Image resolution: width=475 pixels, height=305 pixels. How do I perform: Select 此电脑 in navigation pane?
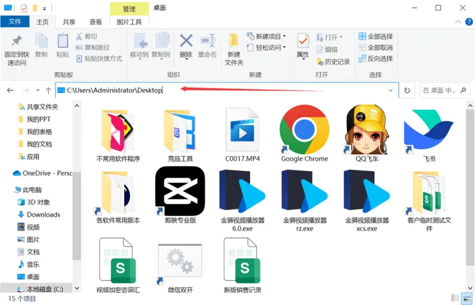click(28, 190)
